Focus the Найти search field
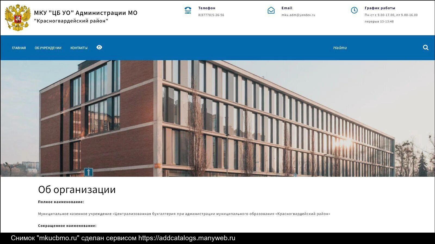This screenshot has height=244, width=435. coord(375,48)
